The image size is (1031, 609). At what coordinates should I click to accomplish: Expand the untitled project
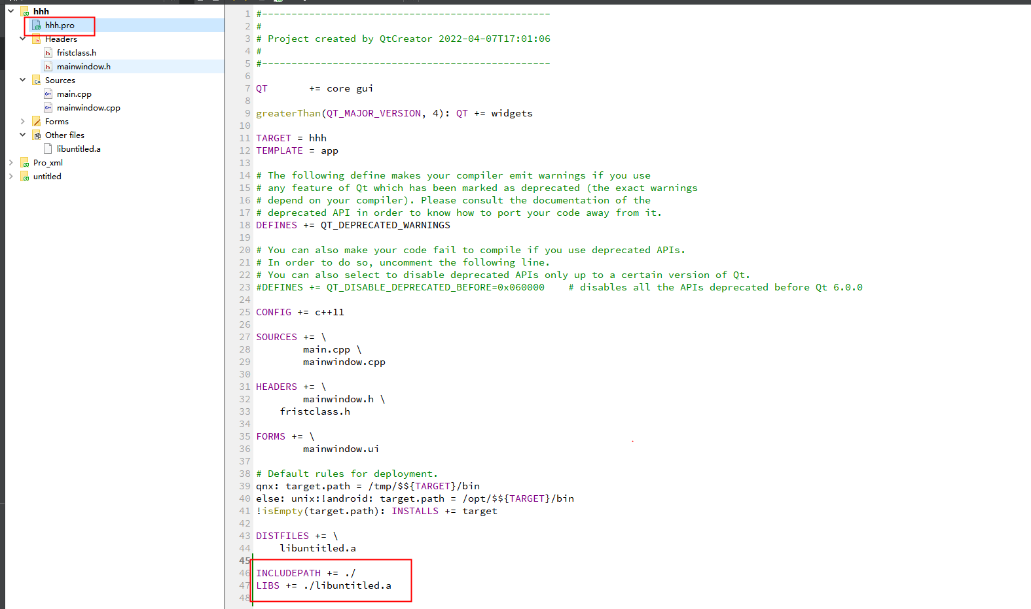click(10, 176)
